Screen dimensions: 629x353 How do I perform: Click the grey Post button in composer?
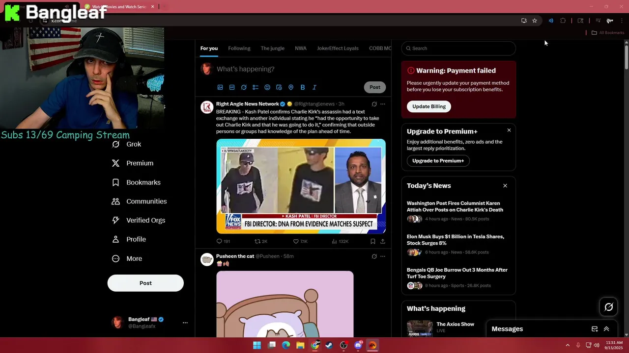tap(375, 87)
